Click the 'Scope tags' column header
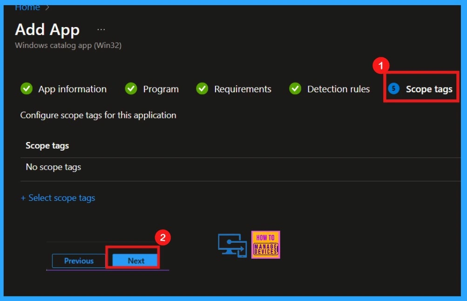467x301 pixels. click(x=47, y=145)
